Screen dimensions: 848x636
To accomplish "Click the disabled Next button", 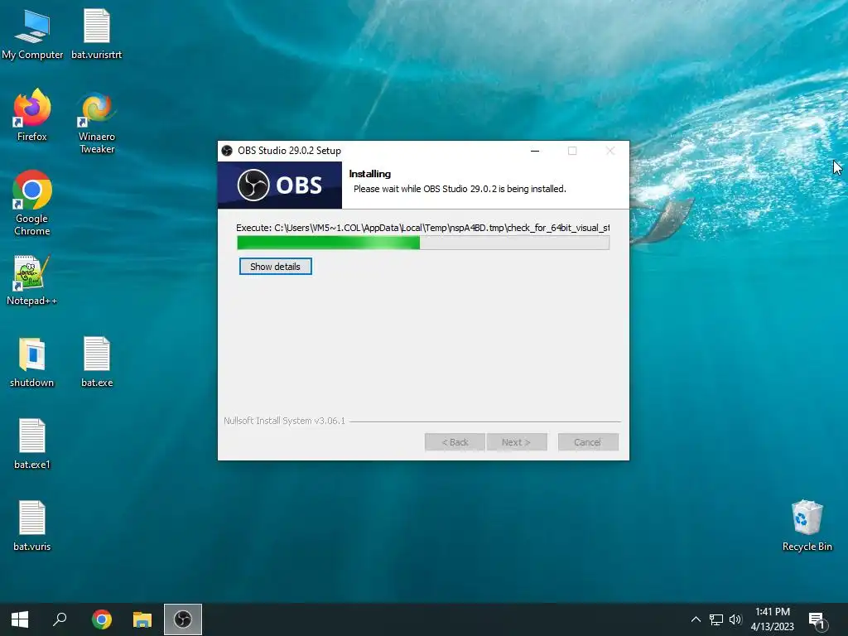I will [517, 442].
